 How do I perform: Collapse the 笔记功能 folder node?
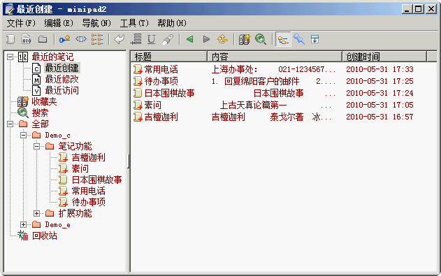pyautogui.click(x=36, y=147)
